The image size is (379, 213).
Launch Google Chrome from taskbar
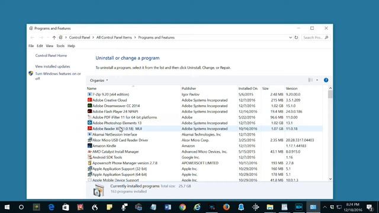click(182, 207)
